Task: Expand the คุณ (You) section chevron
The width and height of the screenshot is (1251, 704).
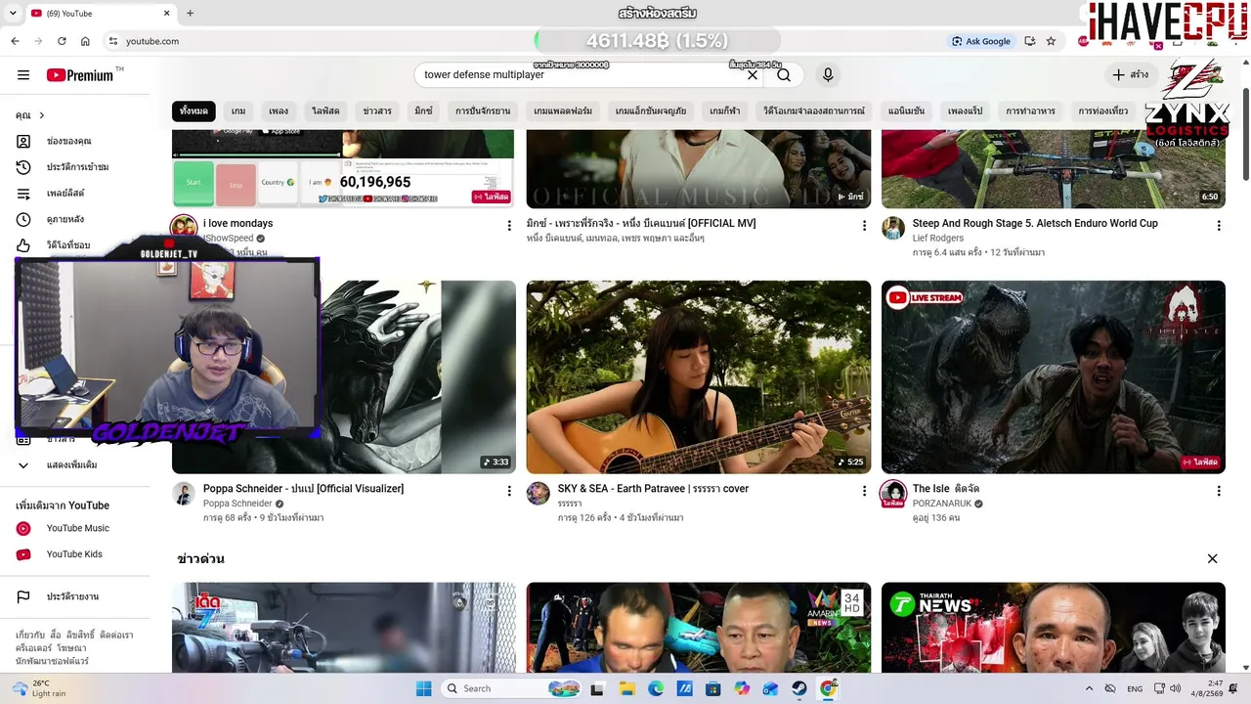Action: [x=41, y=115]
